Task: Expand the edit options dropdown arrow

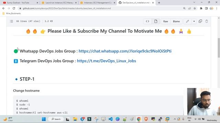Action: [x=194, y=21]
